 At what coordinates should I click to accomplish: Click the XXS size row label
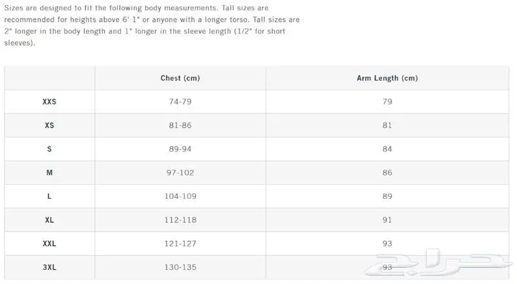click(50, 102)
